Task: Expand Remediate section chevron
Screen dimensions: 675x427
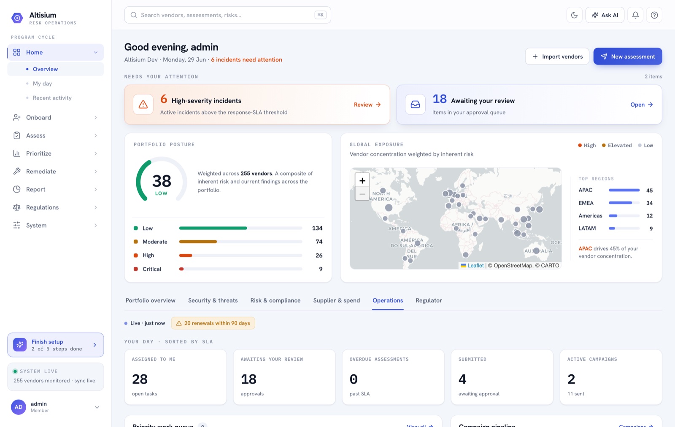Action: click(96, 172)
